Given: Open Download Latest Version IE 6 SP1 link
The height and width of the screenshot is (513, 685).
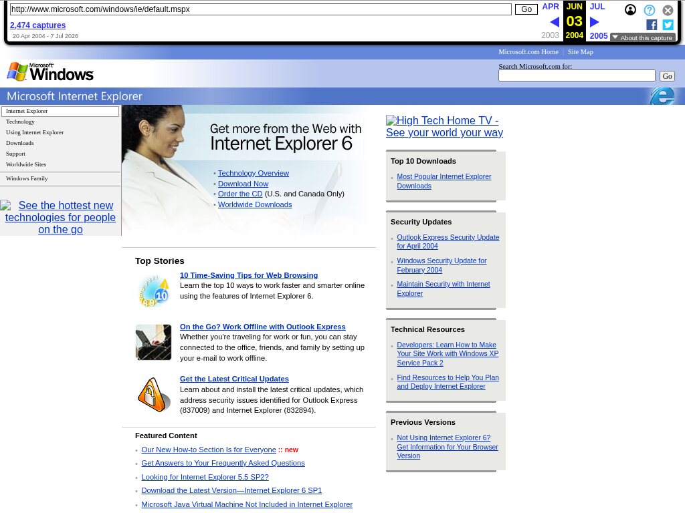Looking at the screenshot, I should (x=231, y=491).
